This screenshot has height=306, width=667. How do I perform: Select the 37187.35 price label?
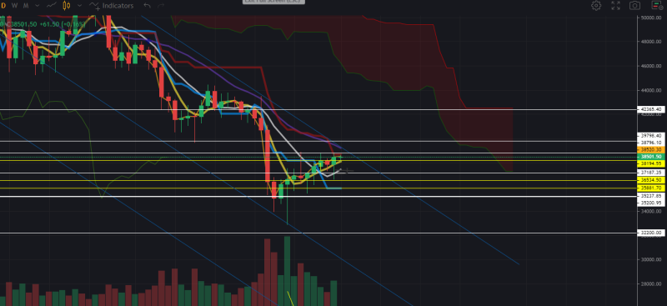click(x=651, y=173)
